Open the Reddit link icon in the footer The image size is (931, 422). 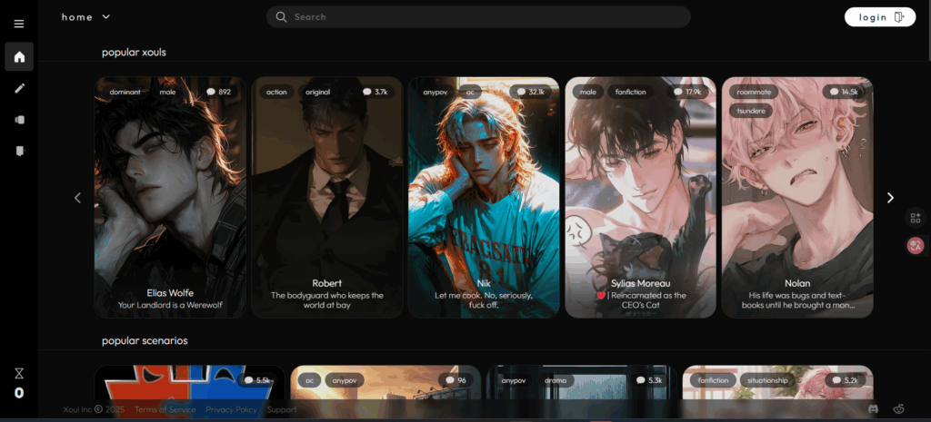point(899,409)
